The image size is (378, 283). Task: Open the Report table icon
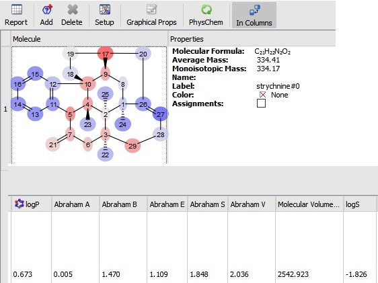point(16,9)
